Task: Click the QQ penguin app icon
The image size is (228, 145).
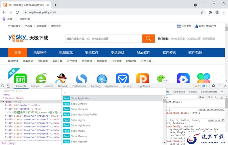Action: pos(62,78)
